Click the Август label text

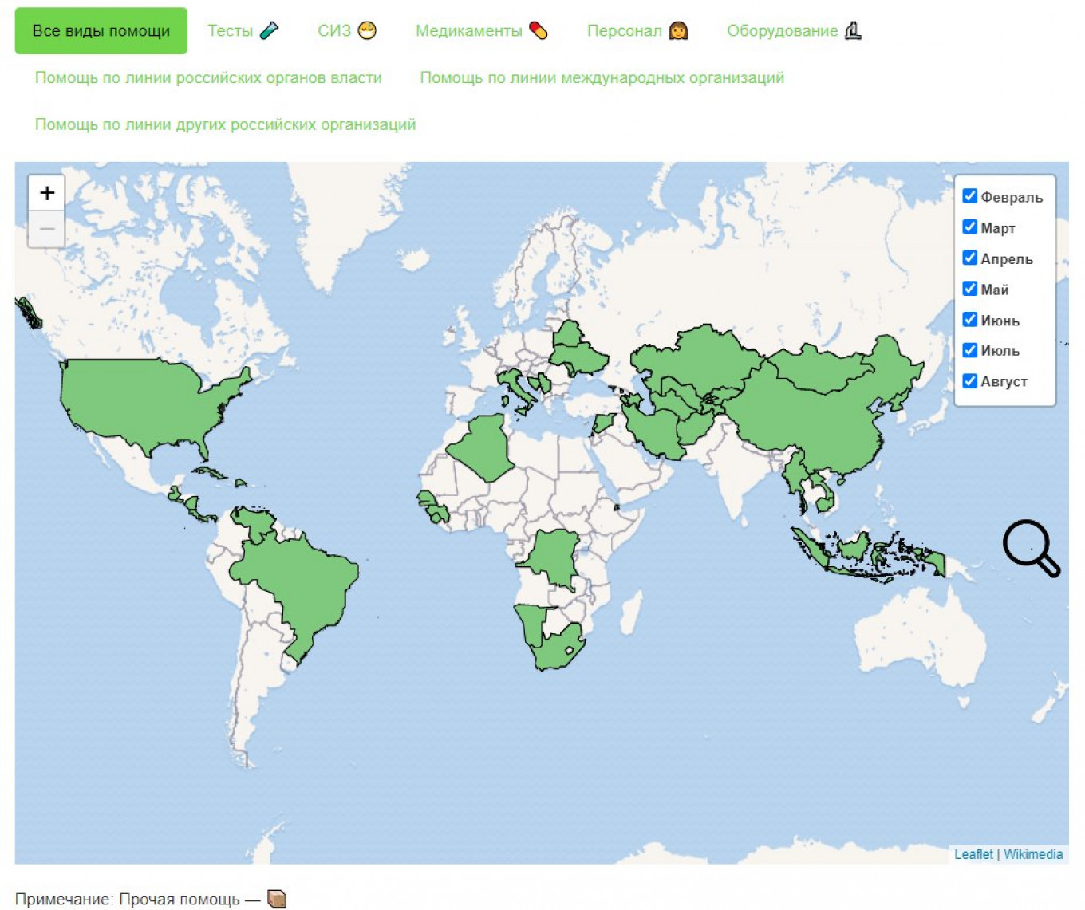pyautogui.click(x=1004, y=381)
